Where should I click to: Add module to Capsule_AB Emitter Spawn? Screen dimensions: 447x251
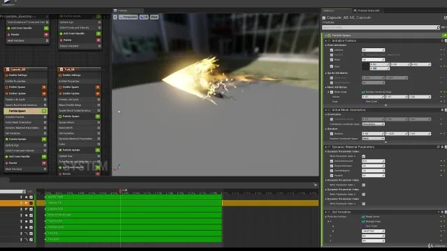click(x=44, y=87)
